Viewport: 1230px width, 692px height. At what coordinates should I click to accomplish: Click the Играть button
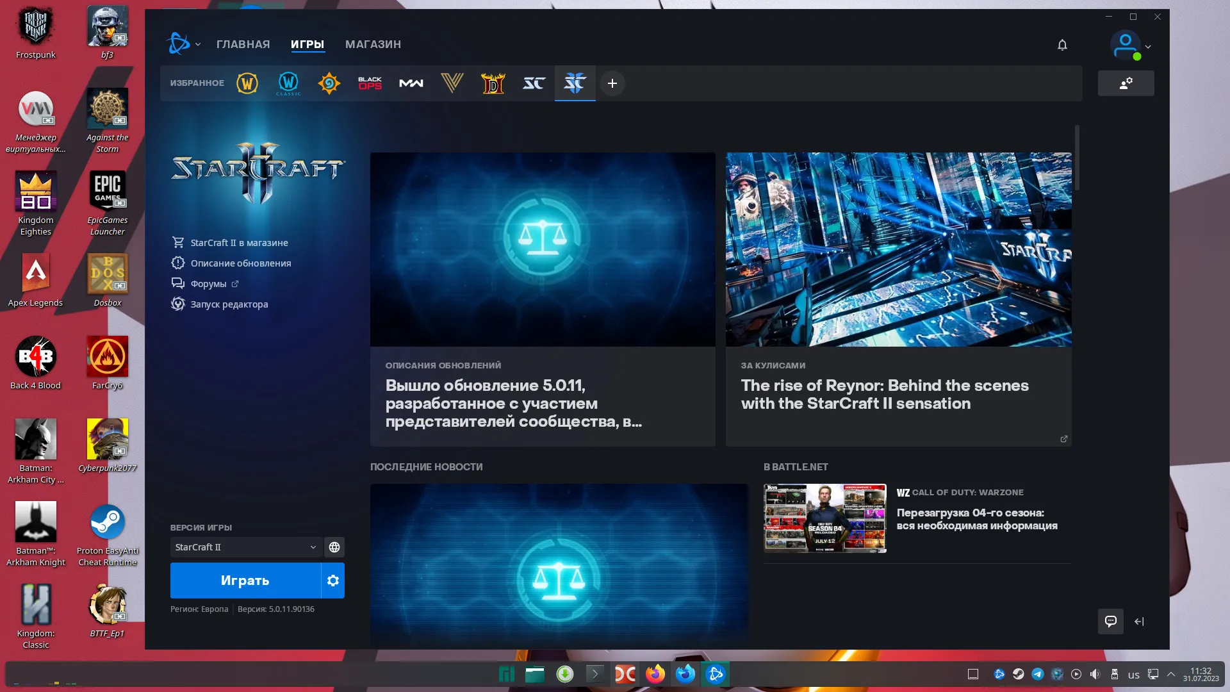pos(245,581)
